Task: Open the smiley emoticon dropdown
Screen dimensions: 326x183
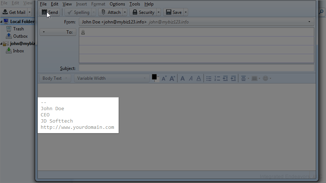Action: (x=267, y=78)
